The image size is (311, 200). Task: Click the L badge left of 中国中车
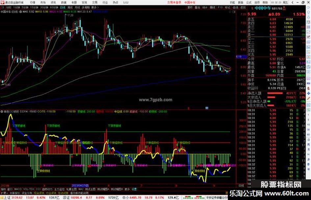[x=252, y=9]
